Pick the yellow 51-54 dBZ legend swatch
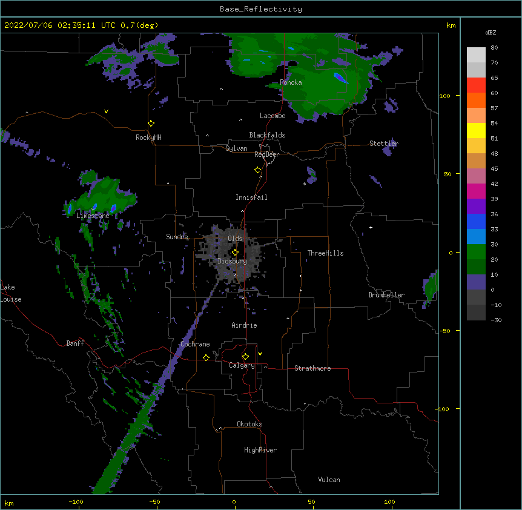522x510 pixels. (x=476, y=130)
